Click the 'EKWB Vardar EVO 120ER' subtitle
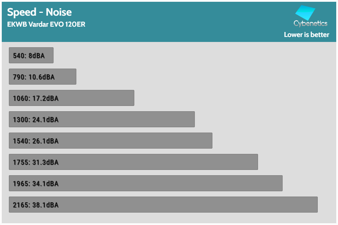The image size is (338, 225). (x=46, y=25)
